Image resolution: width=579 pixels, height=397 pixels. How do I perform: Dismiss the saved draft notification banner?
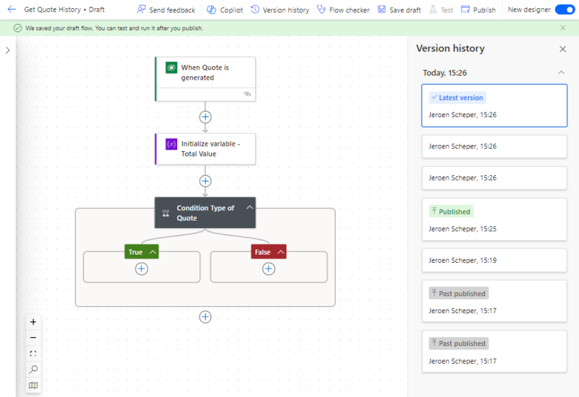(x=563, y=27)
